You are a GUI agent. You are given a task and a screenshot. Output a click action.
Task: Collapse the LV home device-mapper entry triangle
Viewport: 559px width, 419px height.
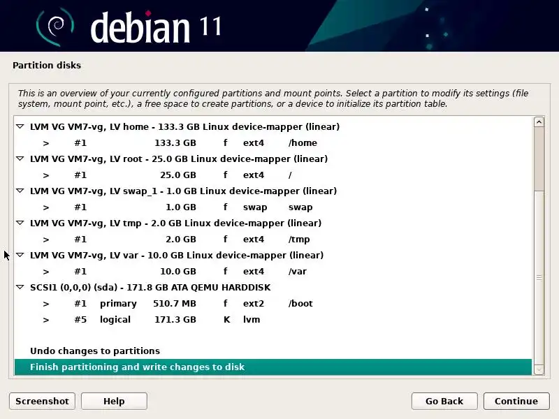point(20,126)
